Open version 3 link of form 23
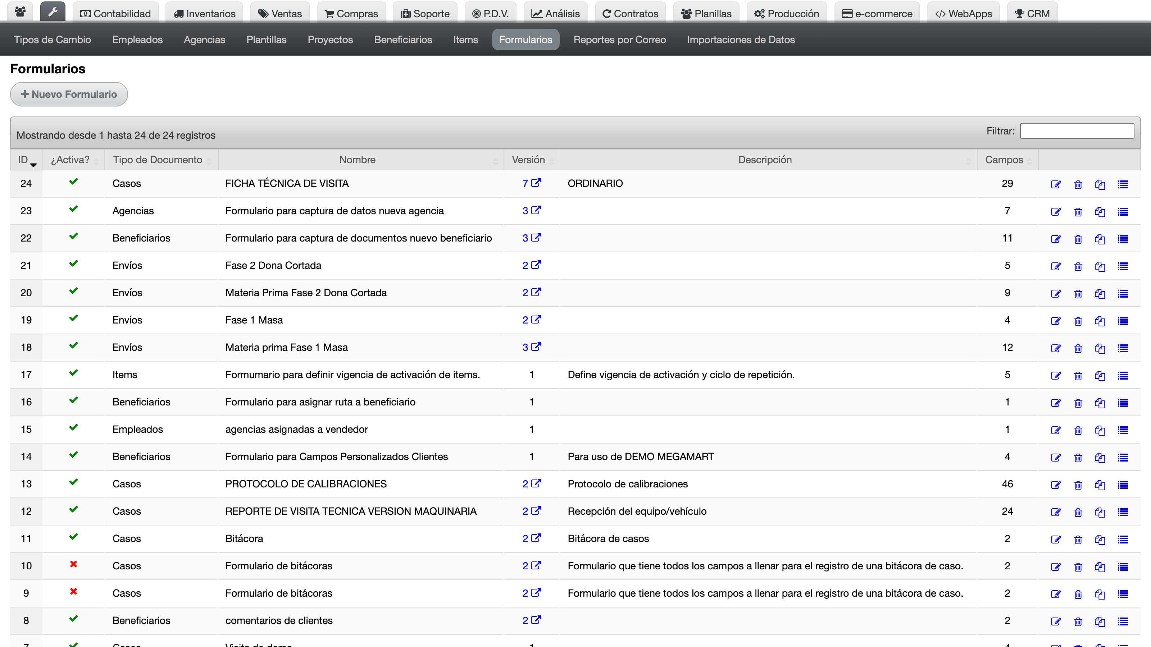Viewport: 1151px width, 647px height. coord(531,210)
